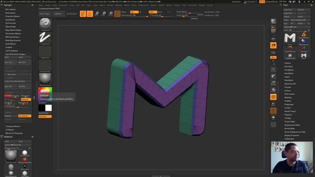
Task: Select the Move gizmo icon
Action: tap(96, 14)
